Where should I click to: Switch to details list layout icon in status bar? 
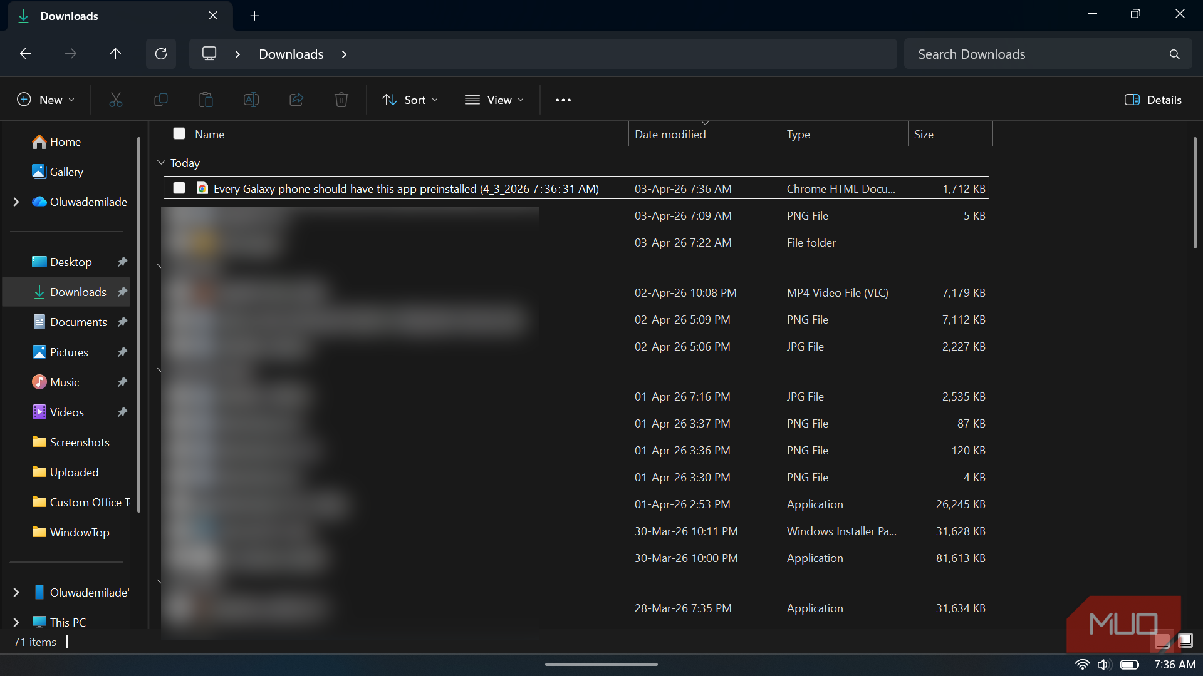click(x=1162, y=640)
